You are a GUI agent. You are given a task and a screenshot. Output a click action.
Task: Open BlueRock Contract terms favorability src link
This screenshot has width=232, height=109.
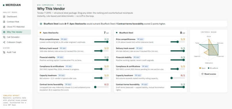click(x=144, y=85)
